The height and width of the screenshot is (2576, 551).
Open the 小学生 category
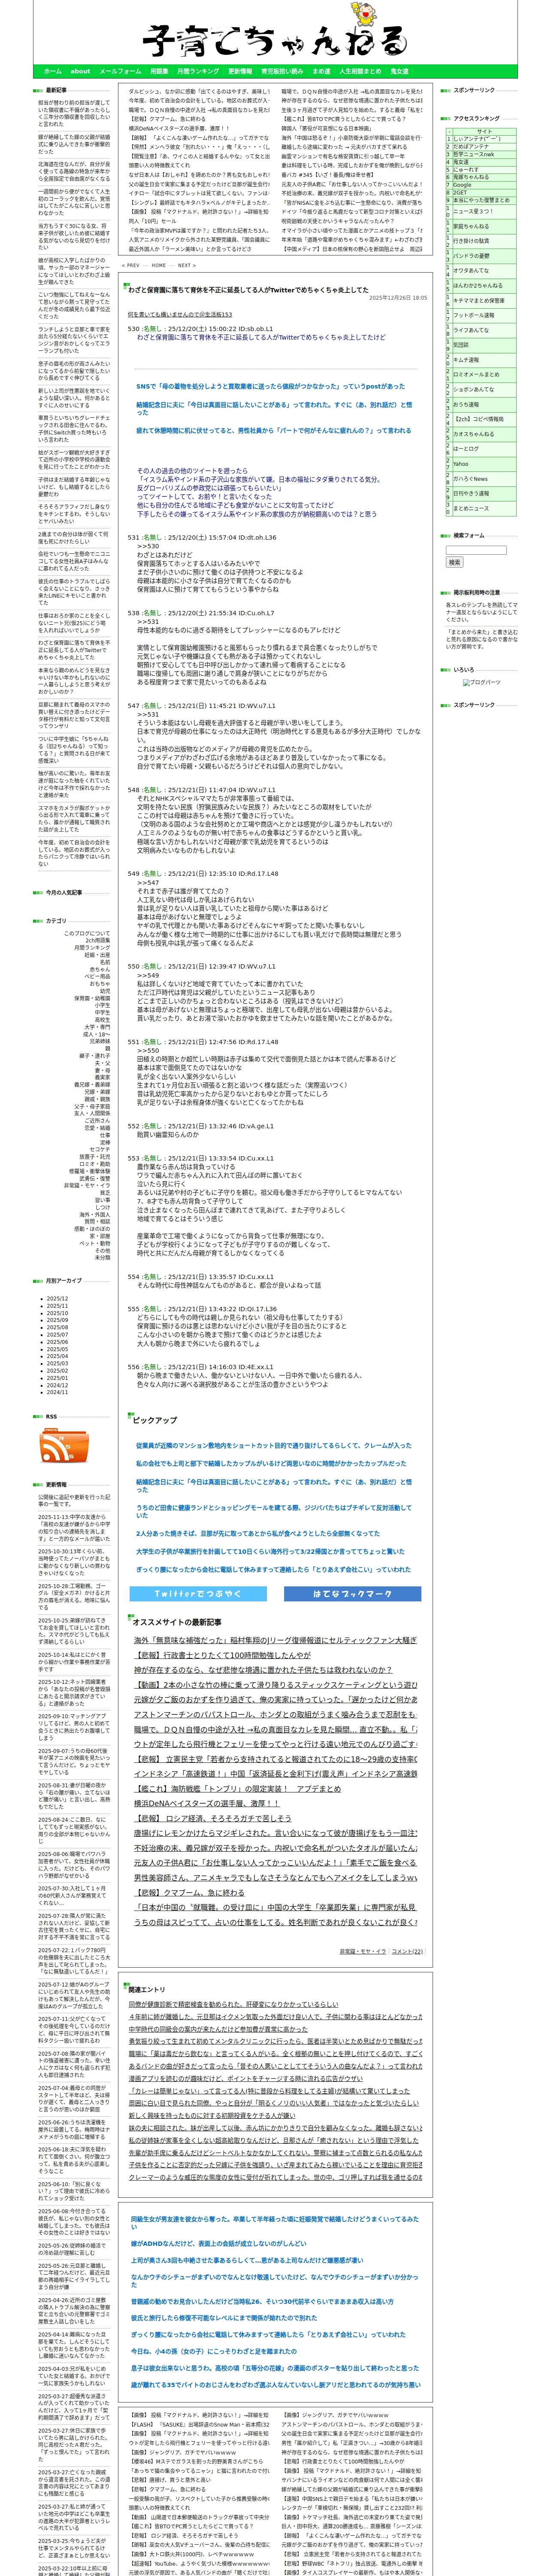pyautogui.click(x=103, y=1004)
